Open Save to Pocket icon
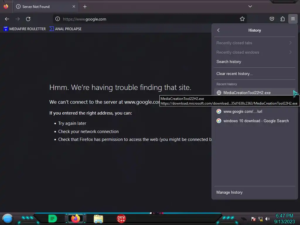The width and height of the screenshot is (300, 225). (272, 19)
